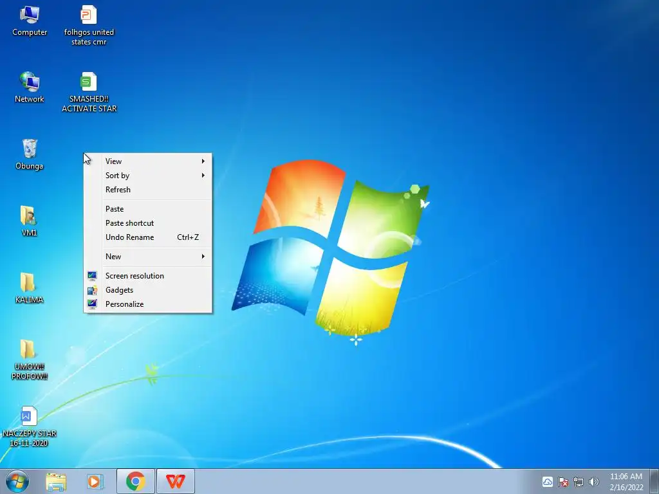This screenshot has height=494, width=659.
Task: Switch to WPS Office in the taskbar
Action: coord(175,481)
